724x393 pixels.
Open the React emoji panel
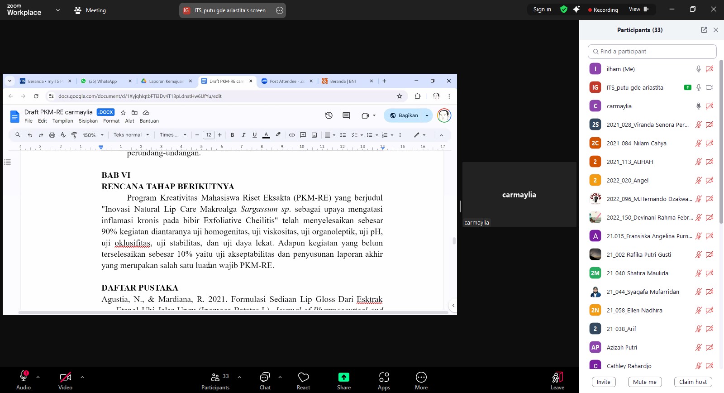pos(303,378)
